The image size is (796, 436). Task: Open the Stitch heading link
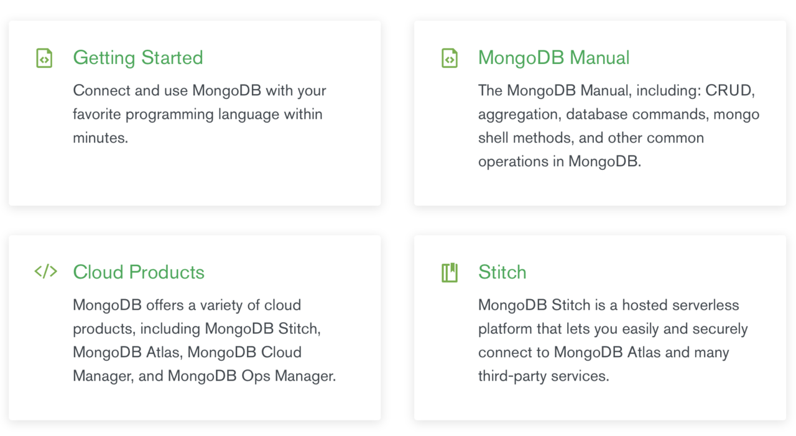[x=502, y=272]
